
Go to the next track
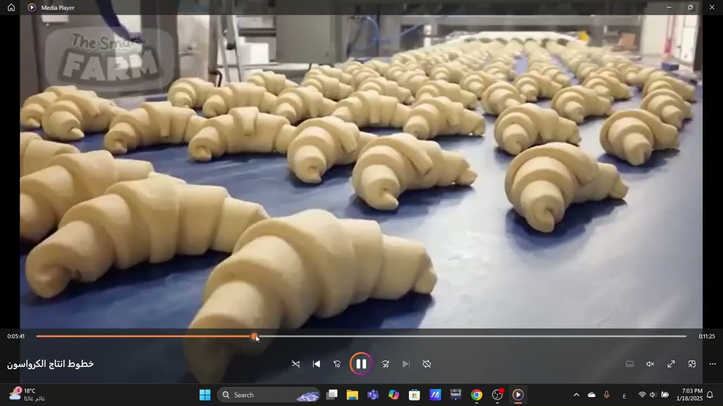pyautogui.click(x=406, y=364)
